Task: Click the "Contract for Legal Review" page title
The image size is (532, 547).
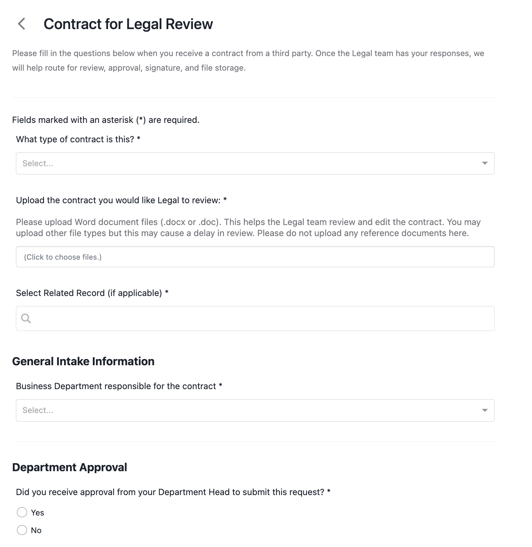Action: click(x=128, y=24)
